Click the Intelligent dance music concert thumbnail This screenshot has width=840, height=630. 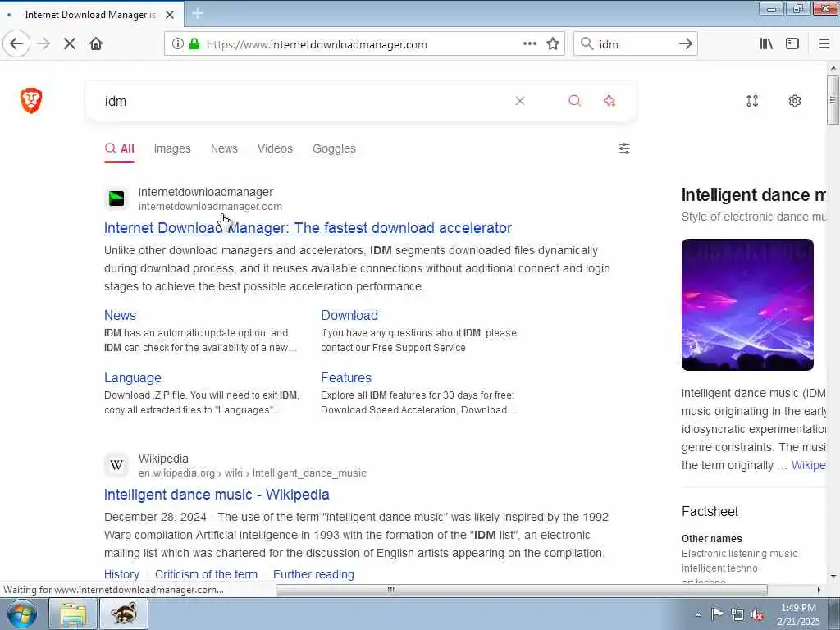[747, 304]
